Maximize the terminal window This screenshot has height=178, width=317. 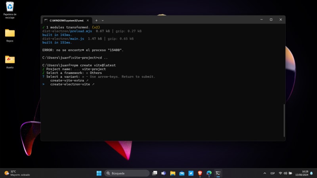point(271,19)
